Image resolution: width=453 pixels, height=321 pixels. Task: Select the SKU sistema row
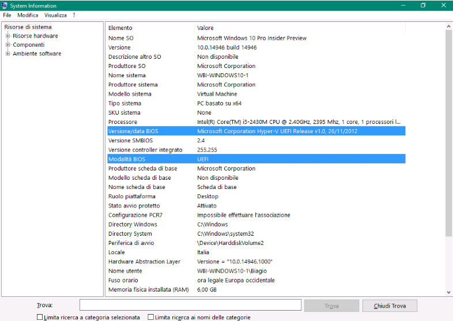[256, 113]
